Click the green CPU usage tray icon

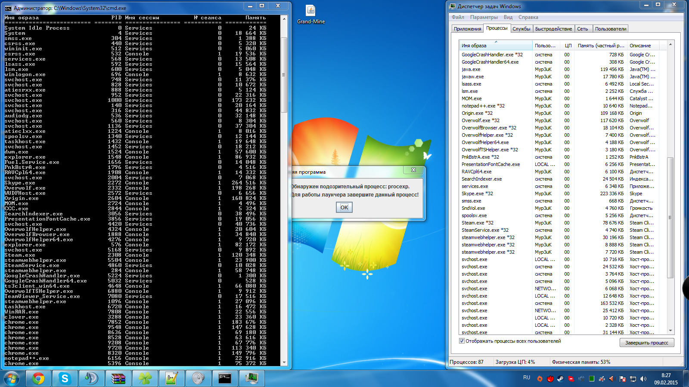592,379
